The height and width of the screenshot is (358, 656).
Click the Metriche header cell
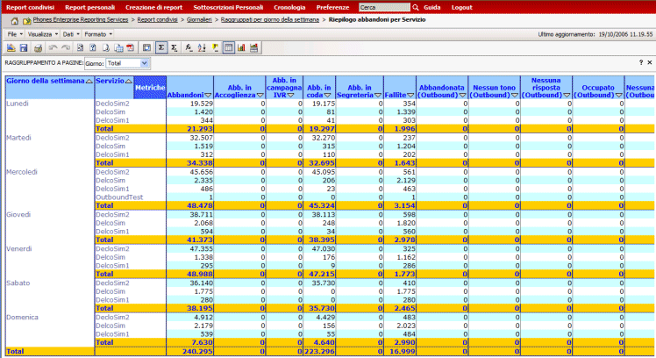pyautogui.click(x=150, y=88)
